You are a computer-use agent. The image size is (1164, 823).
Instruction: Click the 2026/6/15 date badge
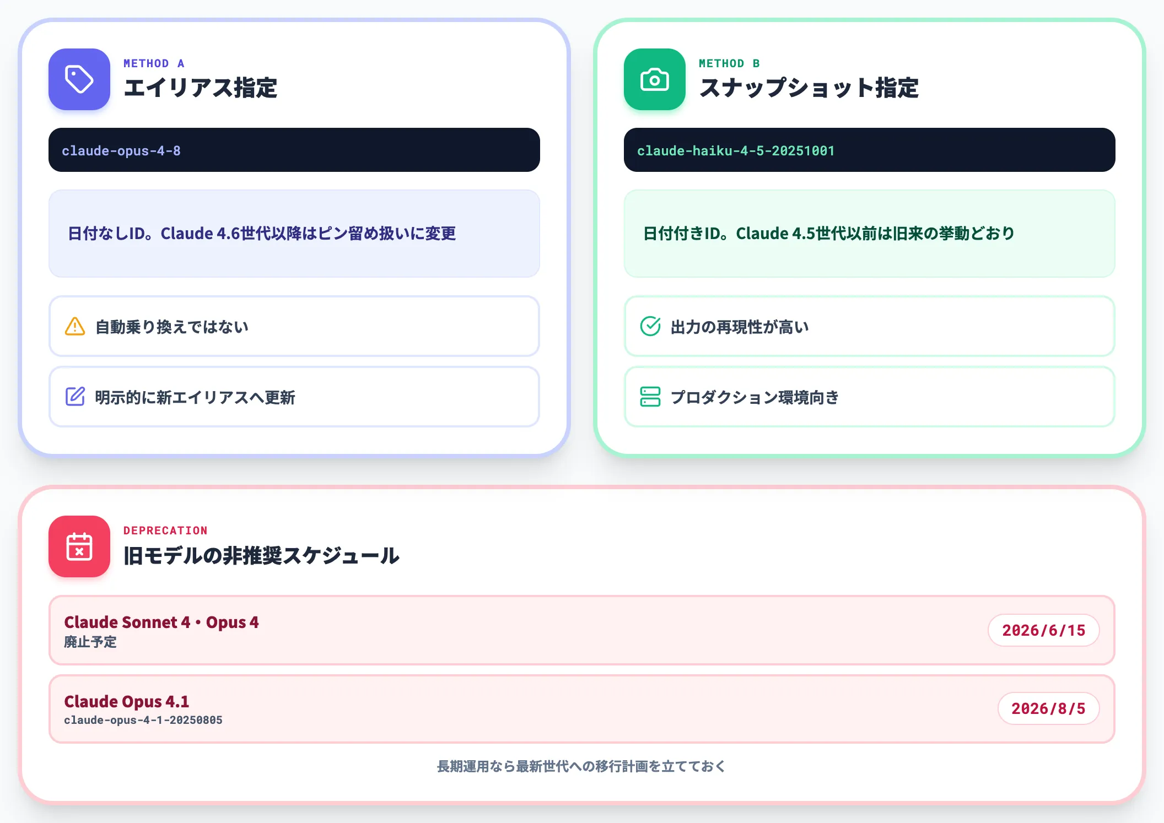(1044, 630)
